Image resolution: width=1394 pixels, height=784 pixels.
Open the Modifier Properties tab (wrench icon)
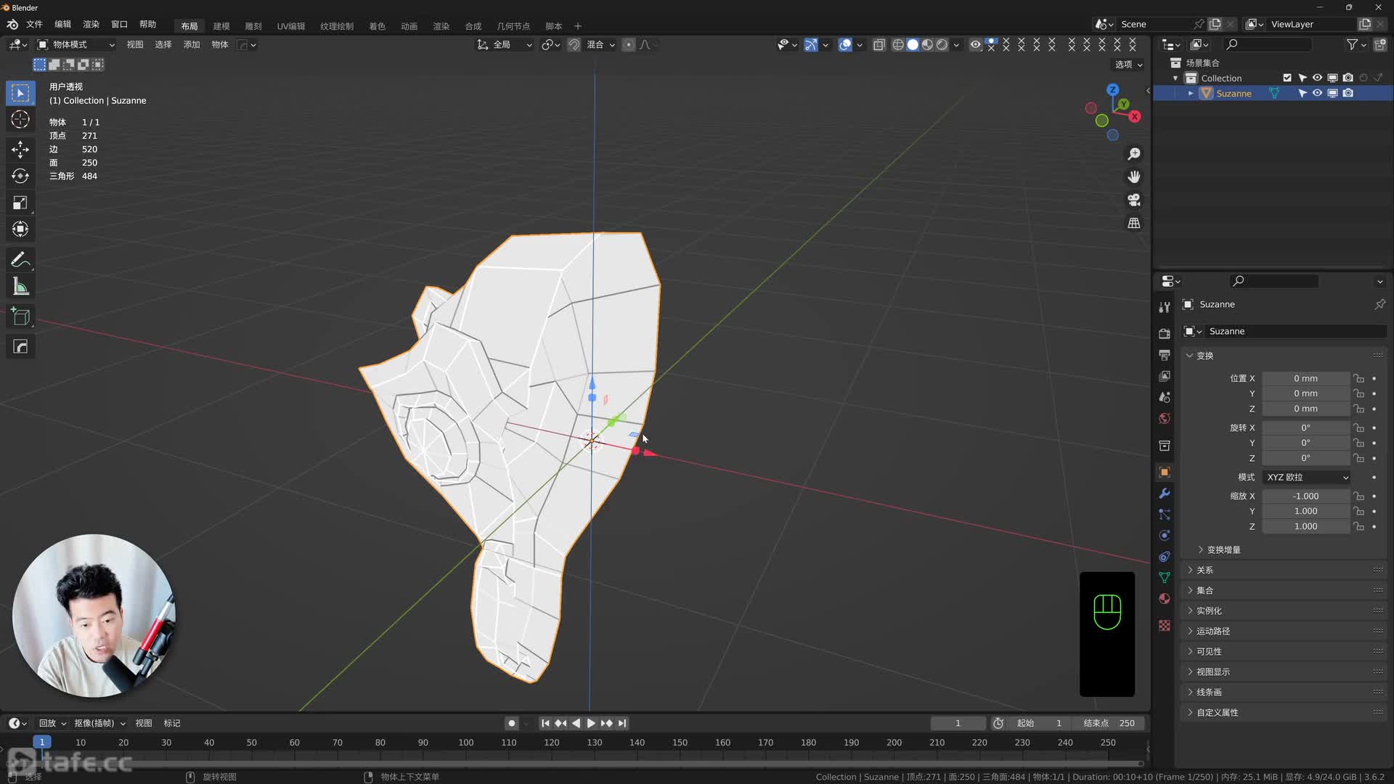point(1164,494)
